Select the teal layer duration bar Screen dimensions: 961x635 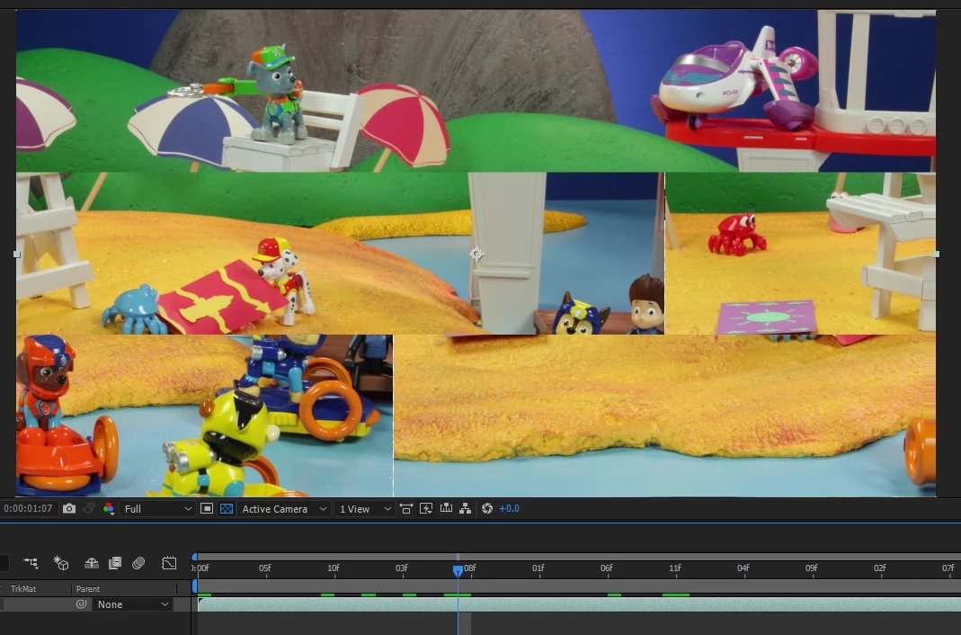click(579, 604)
